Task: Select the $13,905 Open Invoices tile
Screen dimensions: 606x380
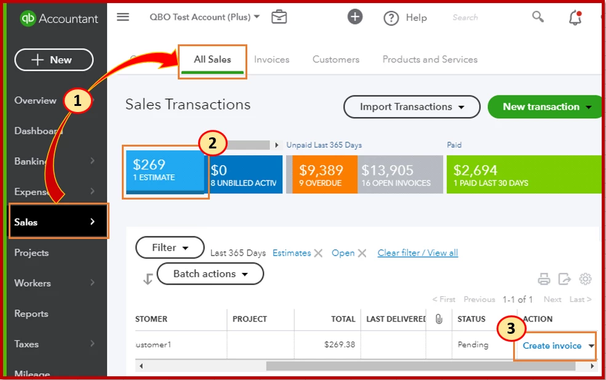Action: coord(400,174)
